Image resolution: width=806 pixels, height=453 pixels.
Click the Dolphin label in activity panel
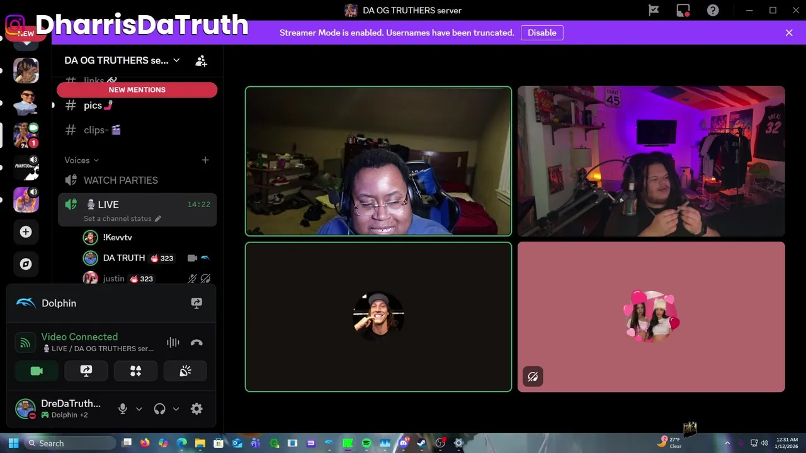coord(59,303)
